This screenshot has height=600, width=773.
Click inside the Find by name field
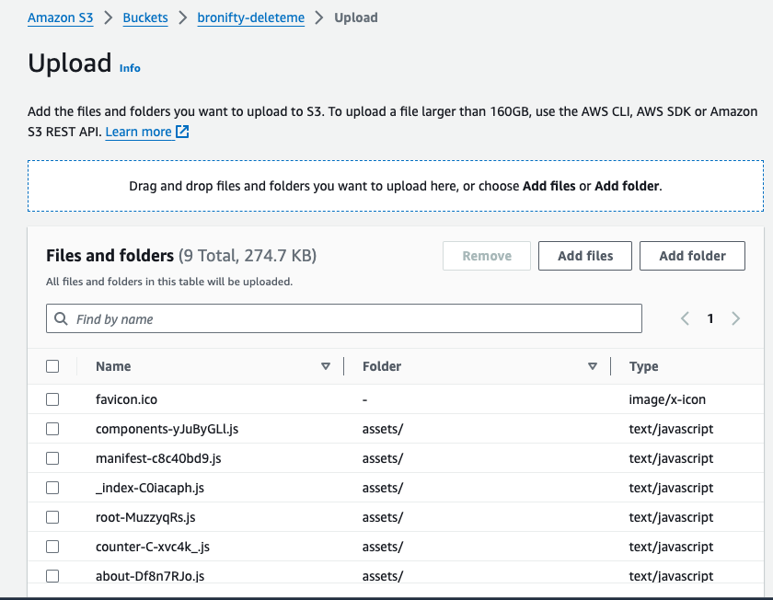point(276,317)
